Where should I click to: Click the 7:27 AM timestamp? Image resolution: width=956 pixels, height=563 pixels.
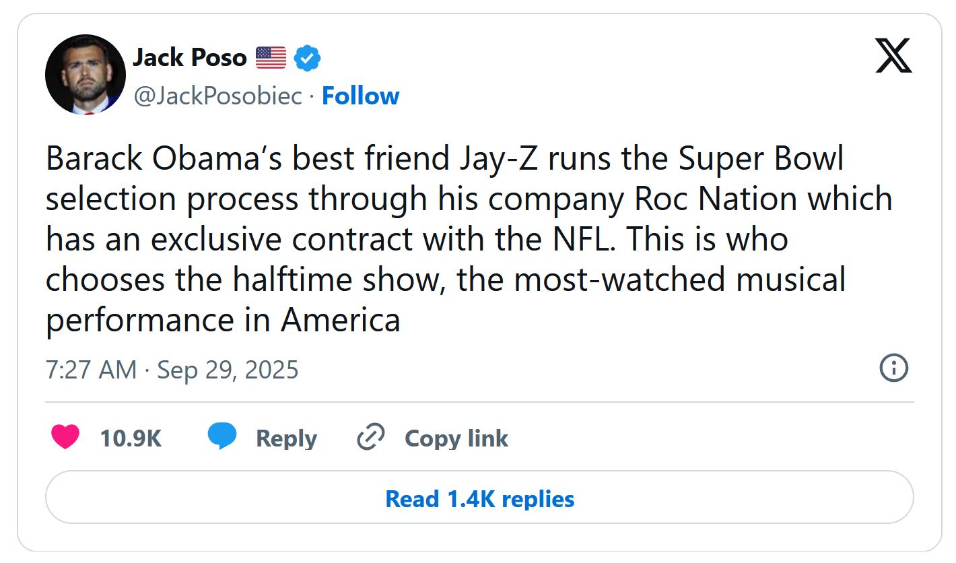[x=91, y=370]
